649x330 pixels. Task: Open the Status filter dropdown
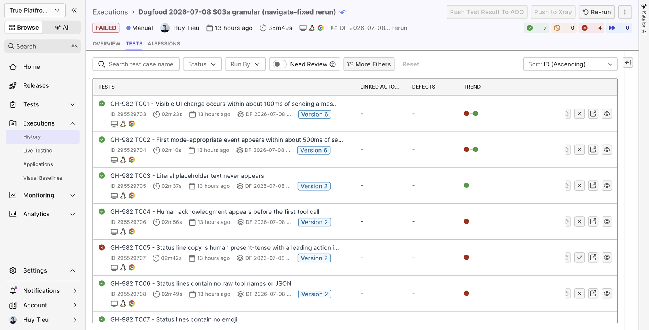tap(202, 64)
